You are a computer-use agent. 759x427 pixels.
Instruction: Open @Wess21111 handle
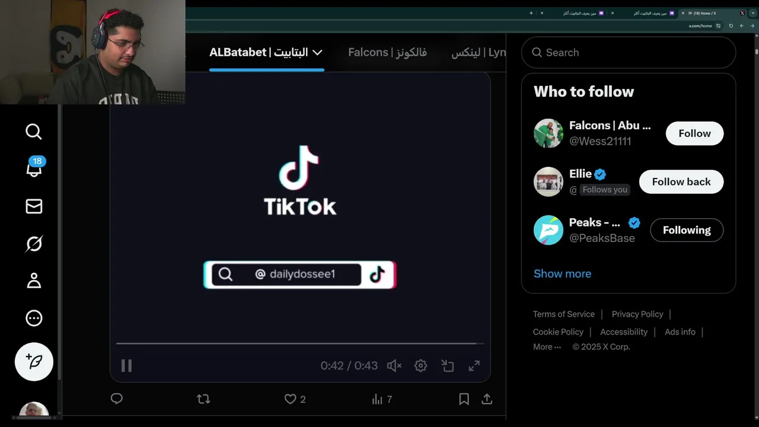coord(600,141)
